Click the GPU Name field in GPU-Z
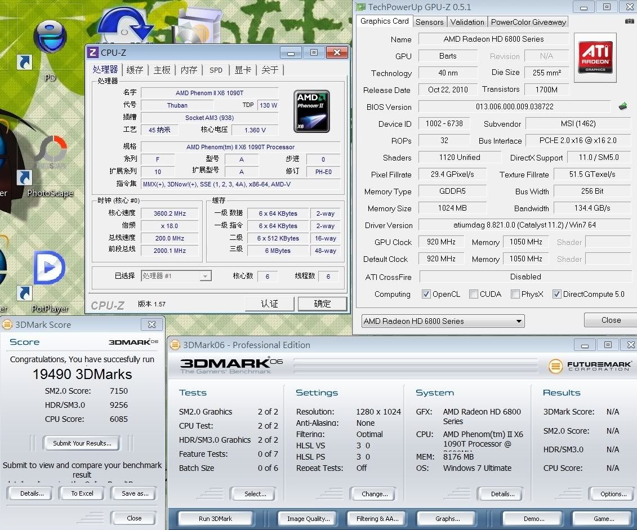 (x=493, y=39)
